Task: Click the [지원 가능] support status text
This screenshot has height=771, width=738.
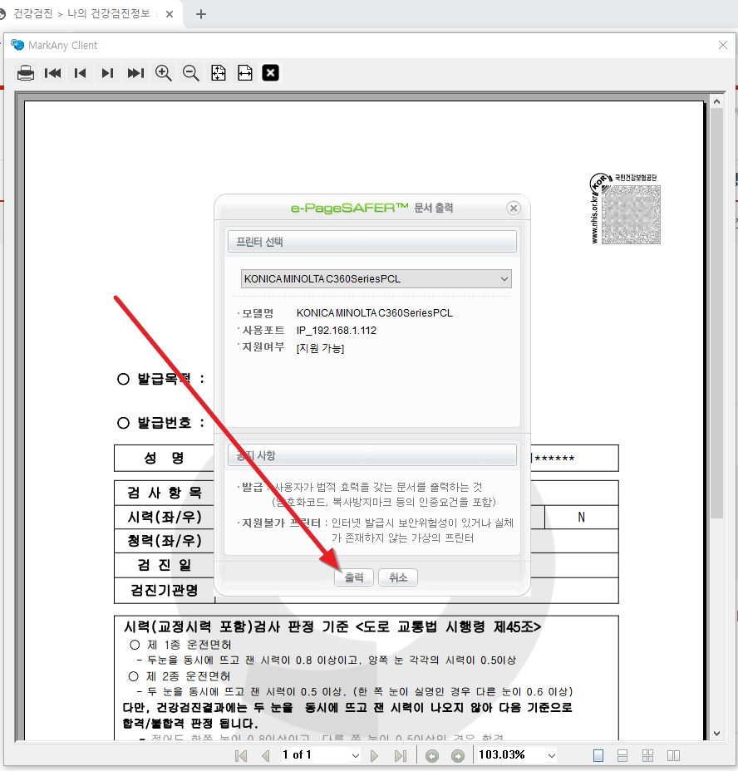Action: coord(320,348)
